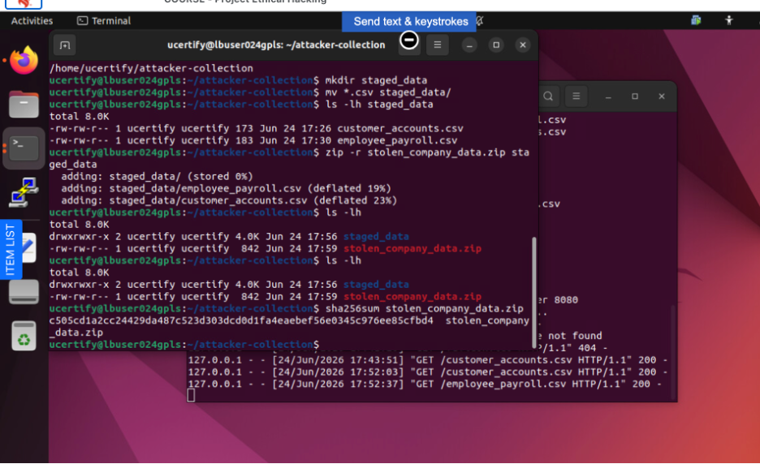760x464 pixels.
Task: Open the Trash from the dock
Action: (x=24, y=335)
